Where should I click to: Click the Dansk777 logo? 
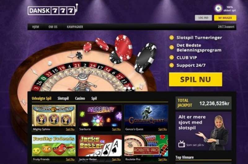(x=53, y=10)
